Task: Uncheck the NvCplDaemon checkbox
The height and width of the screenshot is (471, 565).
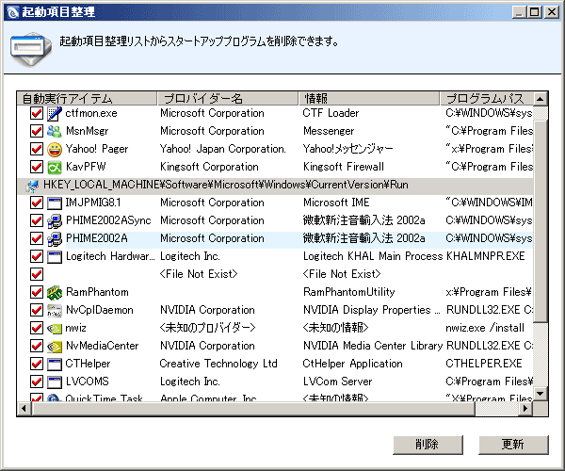Action: coord(37,310)
